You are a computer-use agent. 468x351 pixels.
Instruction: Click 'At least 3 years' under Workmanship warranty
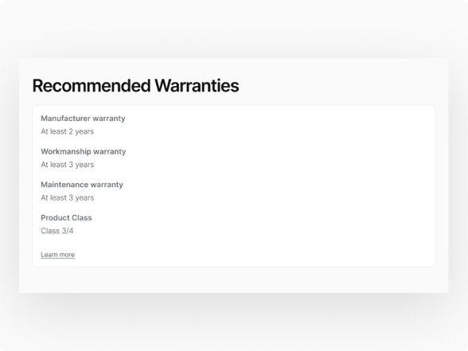(x=68, y=165)
